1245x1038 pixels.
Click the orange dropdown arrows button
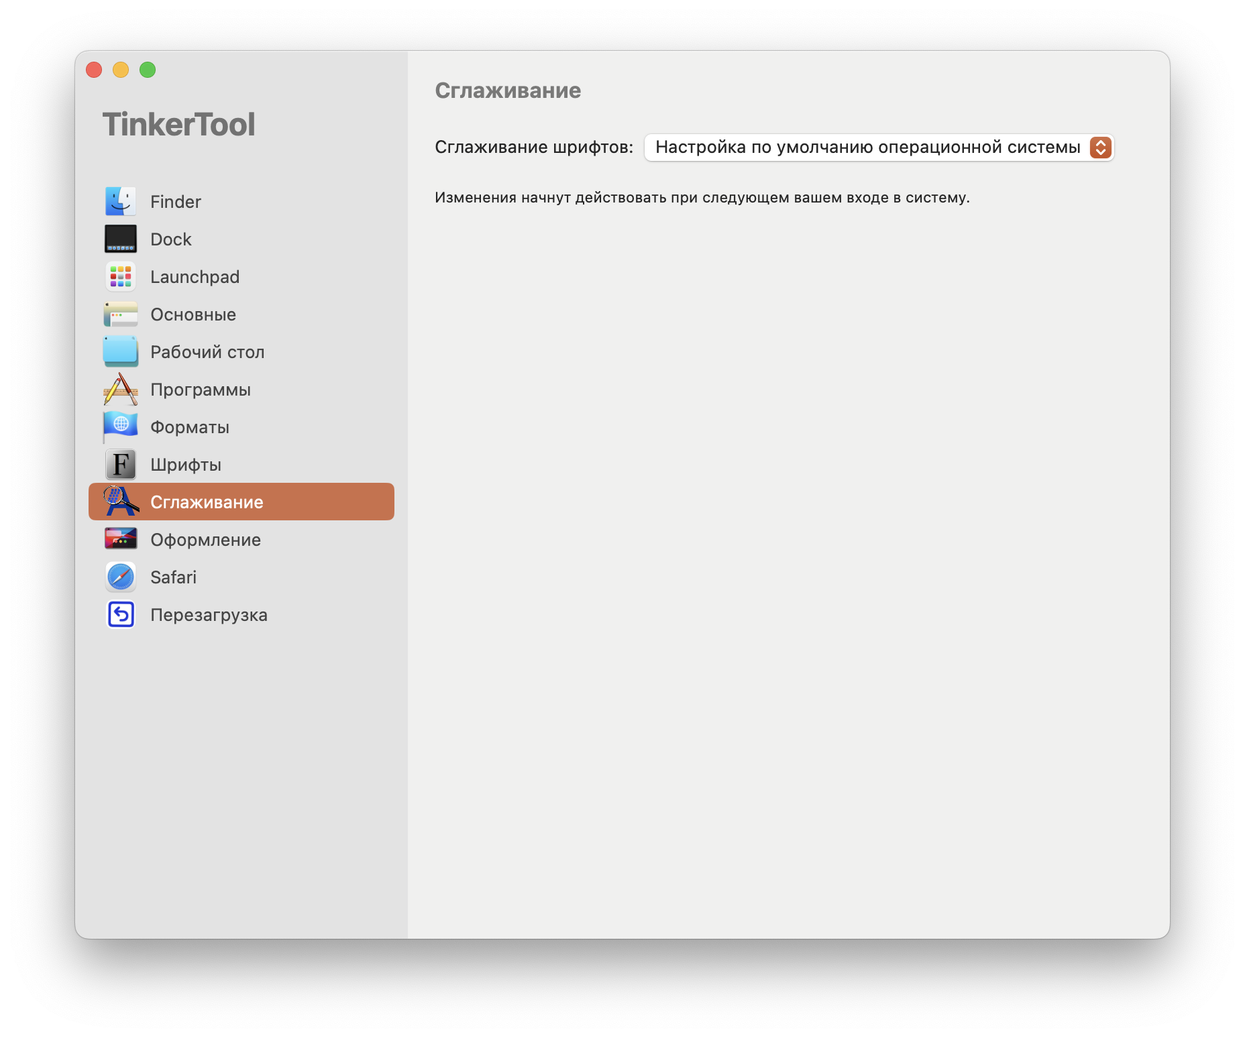point(1101,148)
